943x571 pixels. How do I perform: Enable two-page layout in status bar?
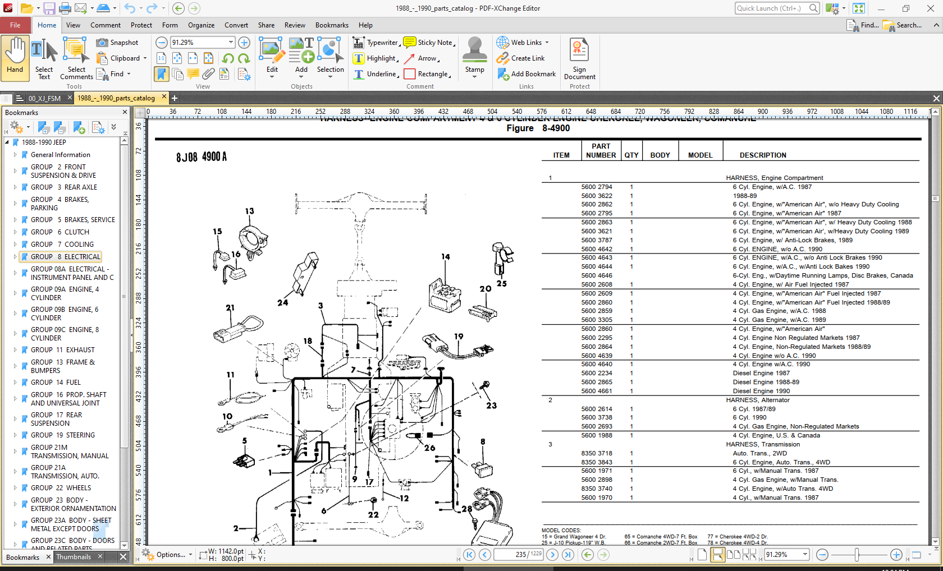[x=733, y=555]
